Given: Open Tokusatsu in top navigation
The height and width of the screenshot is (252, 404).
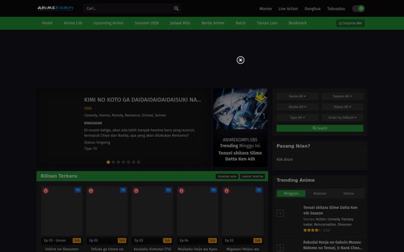Looking at the screenshot, I should point(336,8).
